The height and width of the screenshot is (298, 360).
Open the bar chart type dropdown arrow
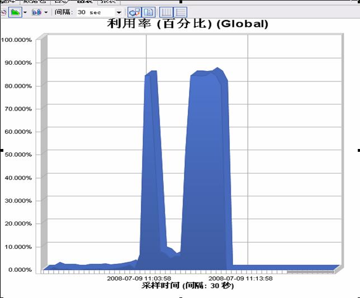click(46, 12)
